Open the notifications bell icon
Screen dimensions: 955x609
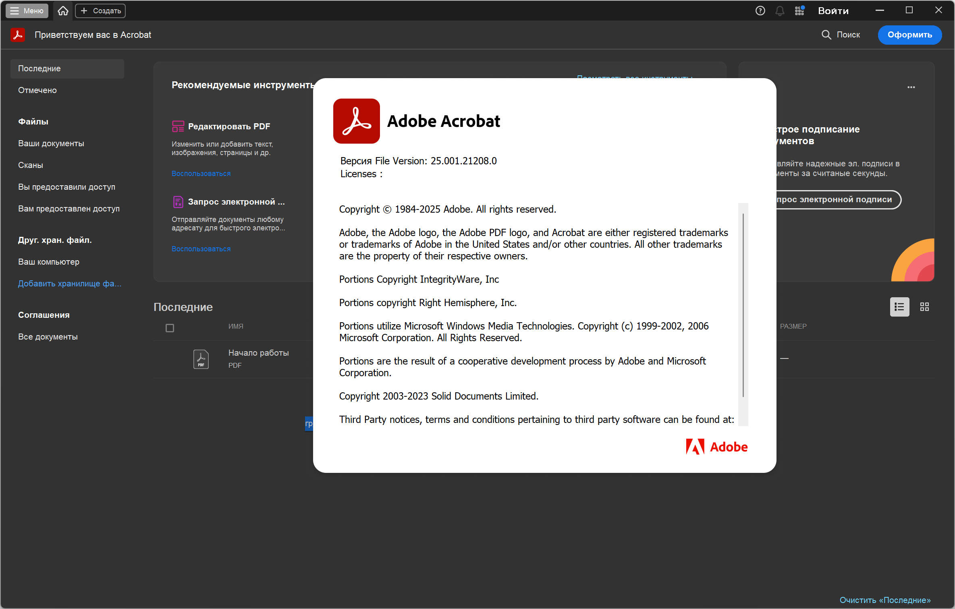(780, 11)
